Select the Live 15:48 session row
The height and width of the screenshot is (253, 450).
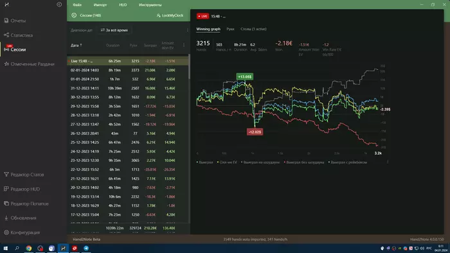pos(128,61)
